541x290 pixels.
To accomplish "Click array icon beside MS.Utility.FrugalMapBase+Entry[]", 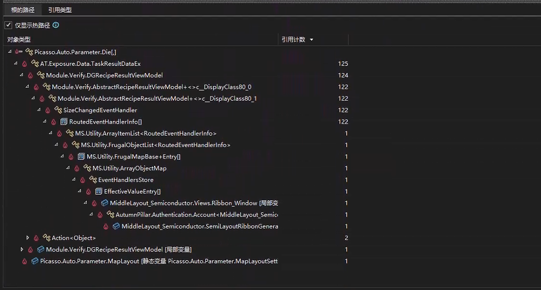I will click(x=81, y=156).
